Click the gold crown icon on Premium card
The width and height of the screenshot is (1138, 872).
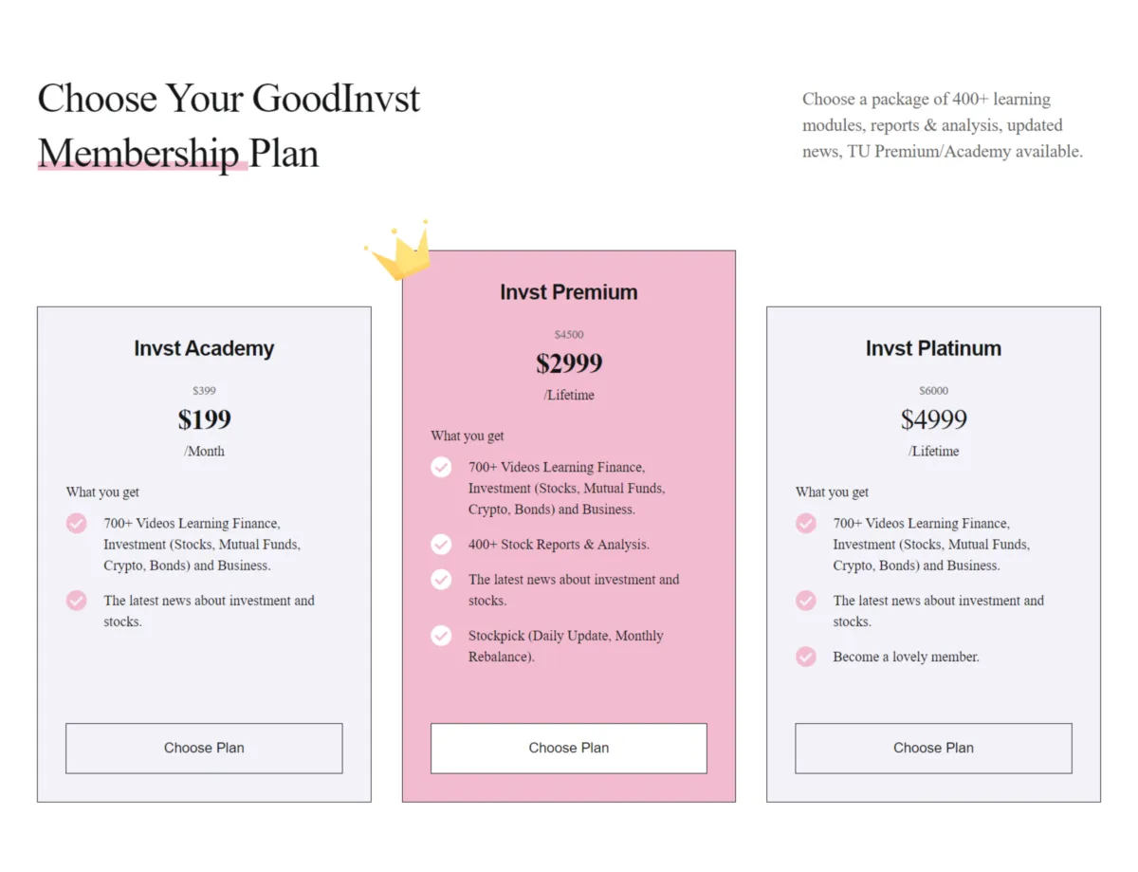[x=398, y=250]
